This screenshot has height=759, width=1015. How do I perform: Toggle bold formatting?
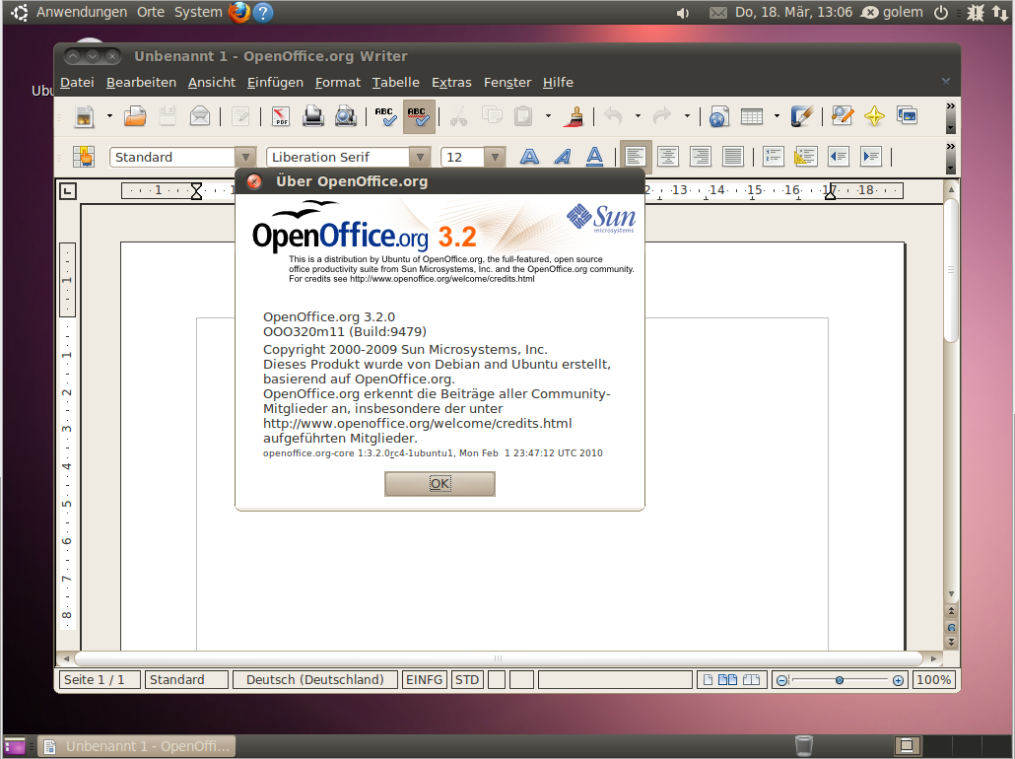coord(528,156)
